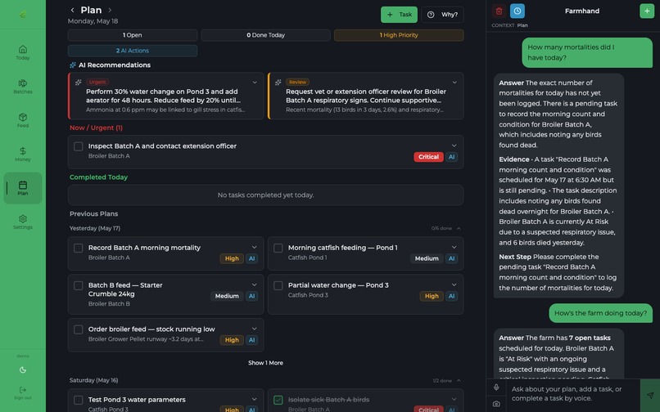Check Order broiler feed task
The width and height of the screenshot is (660, 412).
click(x=79, y=329)
